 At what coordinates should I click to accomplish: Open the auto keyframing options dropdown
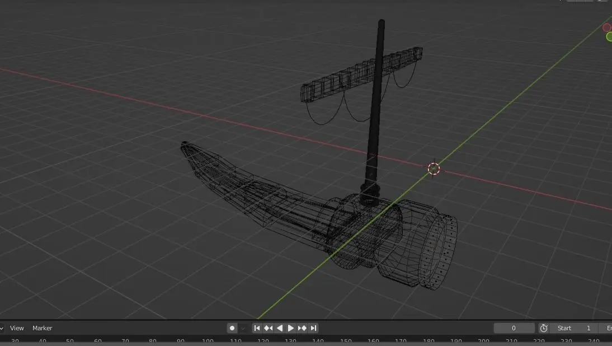[243, 328]
